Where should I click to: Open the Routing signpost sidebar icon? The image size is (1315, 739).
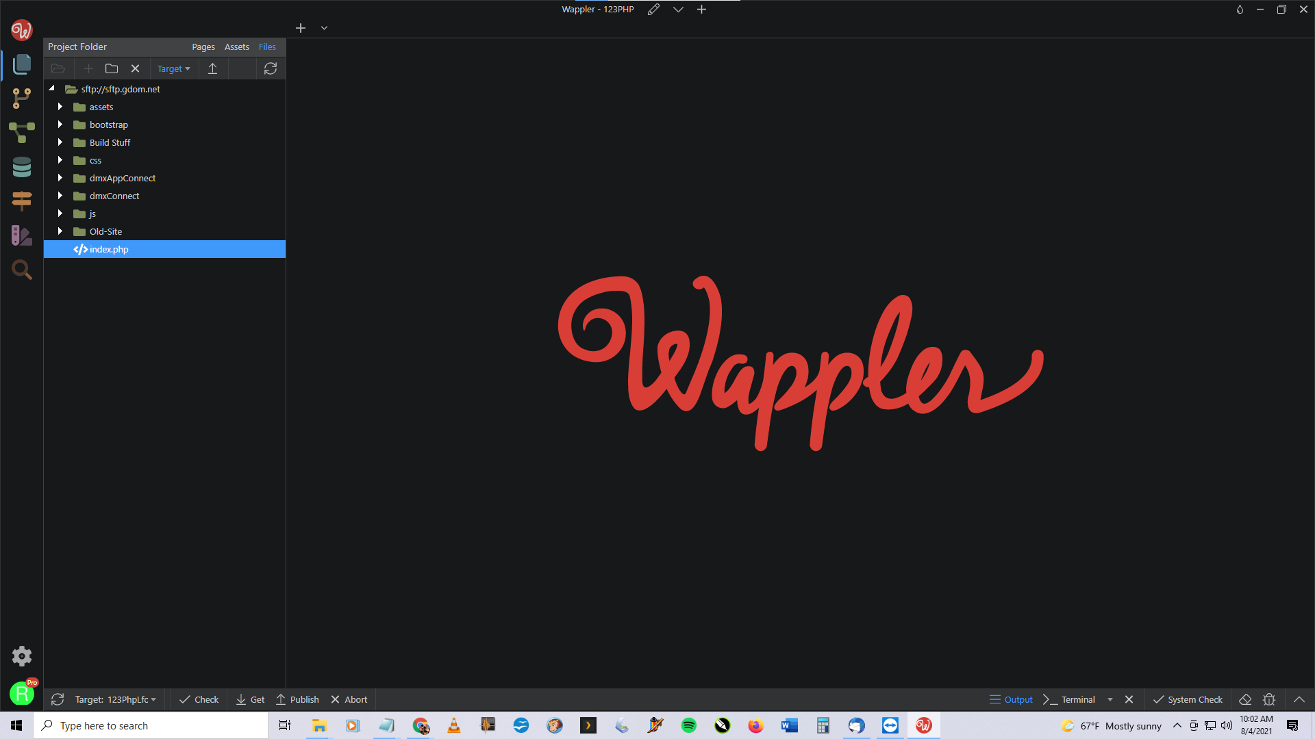click(21, 200)
